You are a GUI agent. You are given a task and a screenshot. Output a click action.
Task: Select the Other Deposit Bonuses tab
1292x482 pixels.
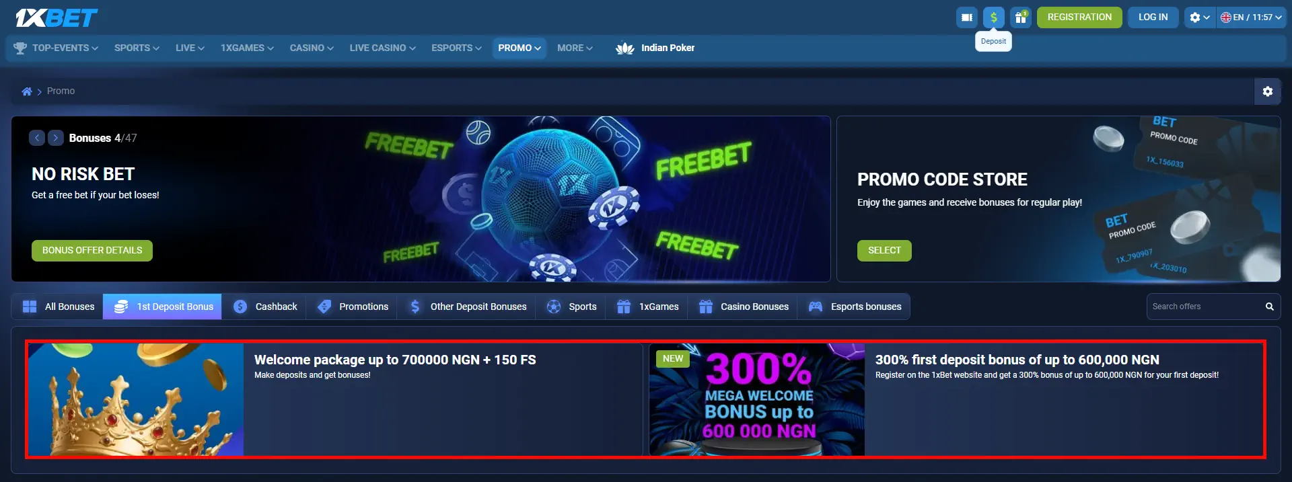(x=466, y=307)
